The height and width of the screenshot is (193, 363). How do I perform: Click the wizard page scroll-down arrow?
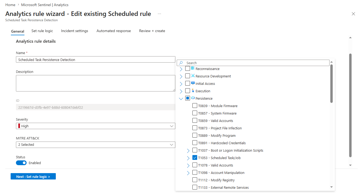coord(350,165)
